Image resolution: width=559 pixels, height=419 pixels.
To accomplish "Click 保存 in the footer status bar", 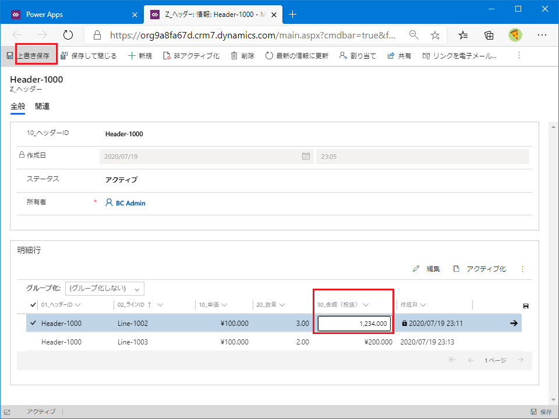I will [541, 412].
